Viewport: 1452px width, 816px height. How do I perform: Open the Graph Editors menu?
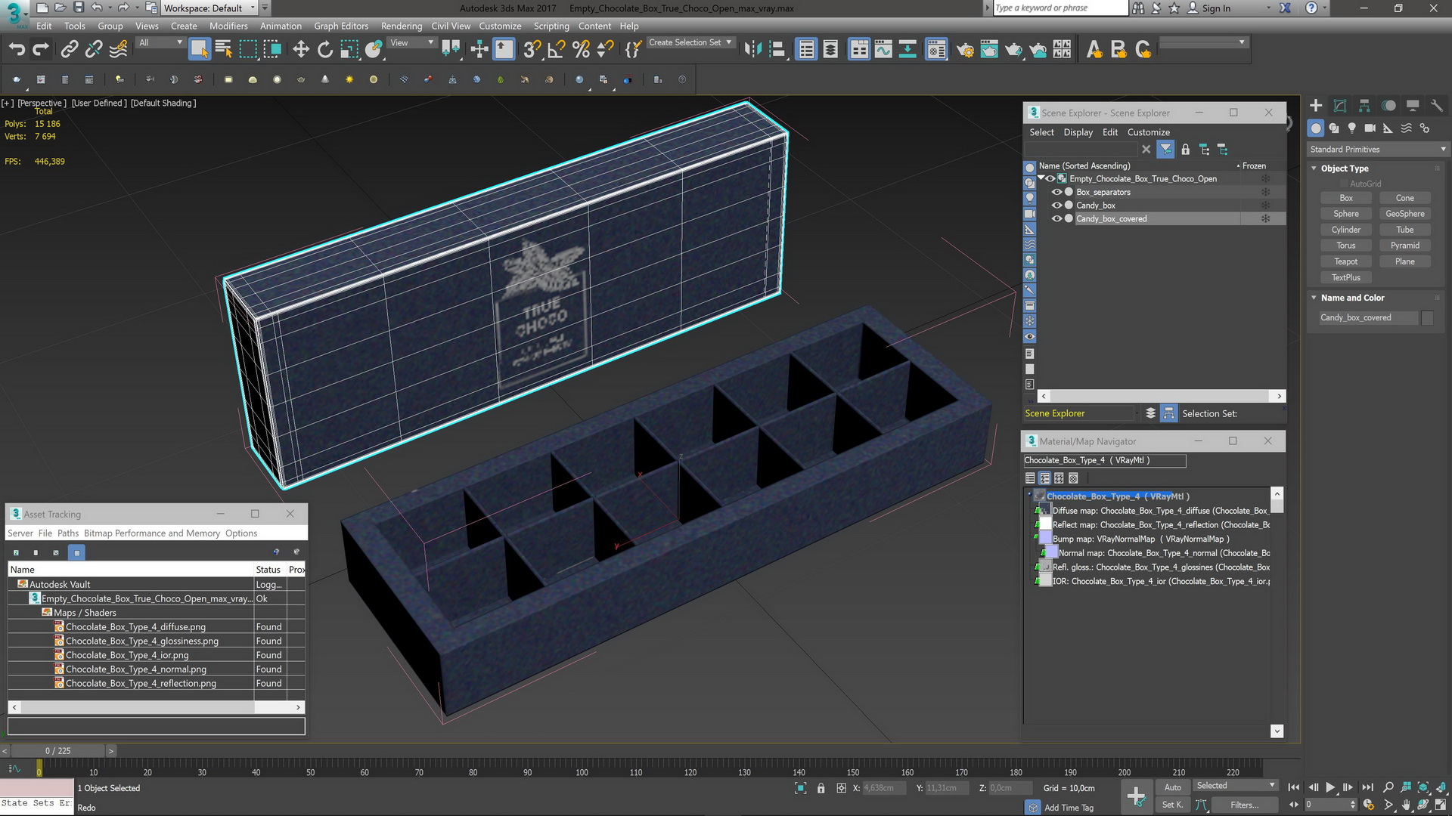tap(341, 26)
